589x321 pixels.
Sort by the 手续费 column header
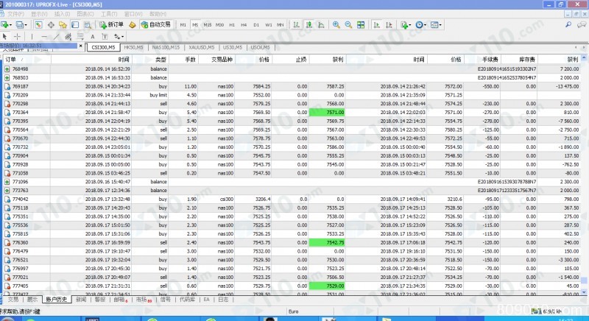pos(482,60)
